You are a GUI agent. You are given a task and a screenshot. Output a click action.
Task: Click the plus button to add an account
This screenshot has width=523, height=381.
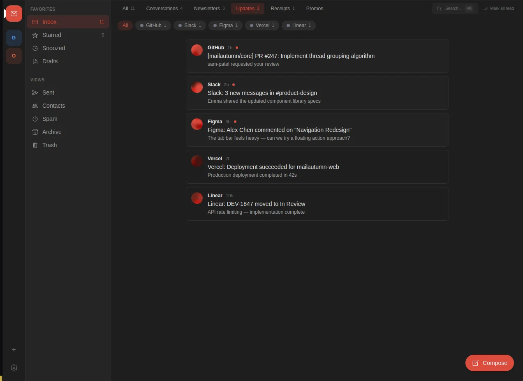(x=14, y=349)
